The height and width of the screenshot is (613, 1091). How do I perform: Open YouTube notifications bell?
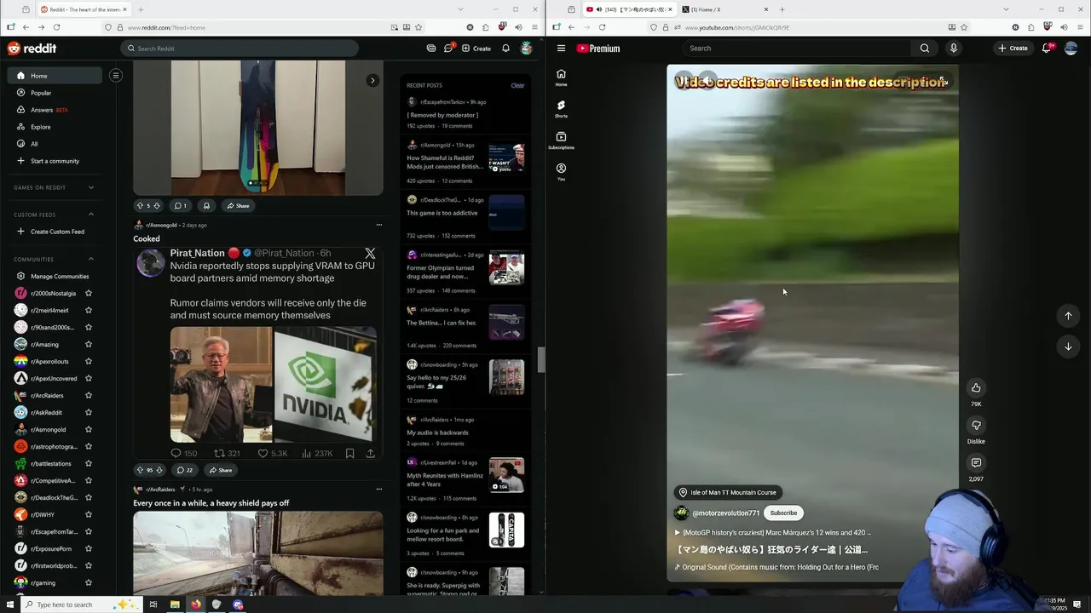1047,49
